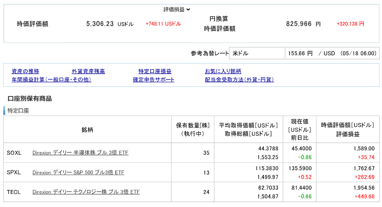
Task: Open Direxion 半導体株 ブル 3倍 ETF link
Action: (80, 153)
